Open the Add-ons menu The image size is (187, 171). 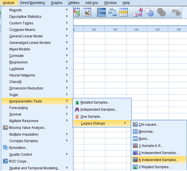[x=92, y=3]
